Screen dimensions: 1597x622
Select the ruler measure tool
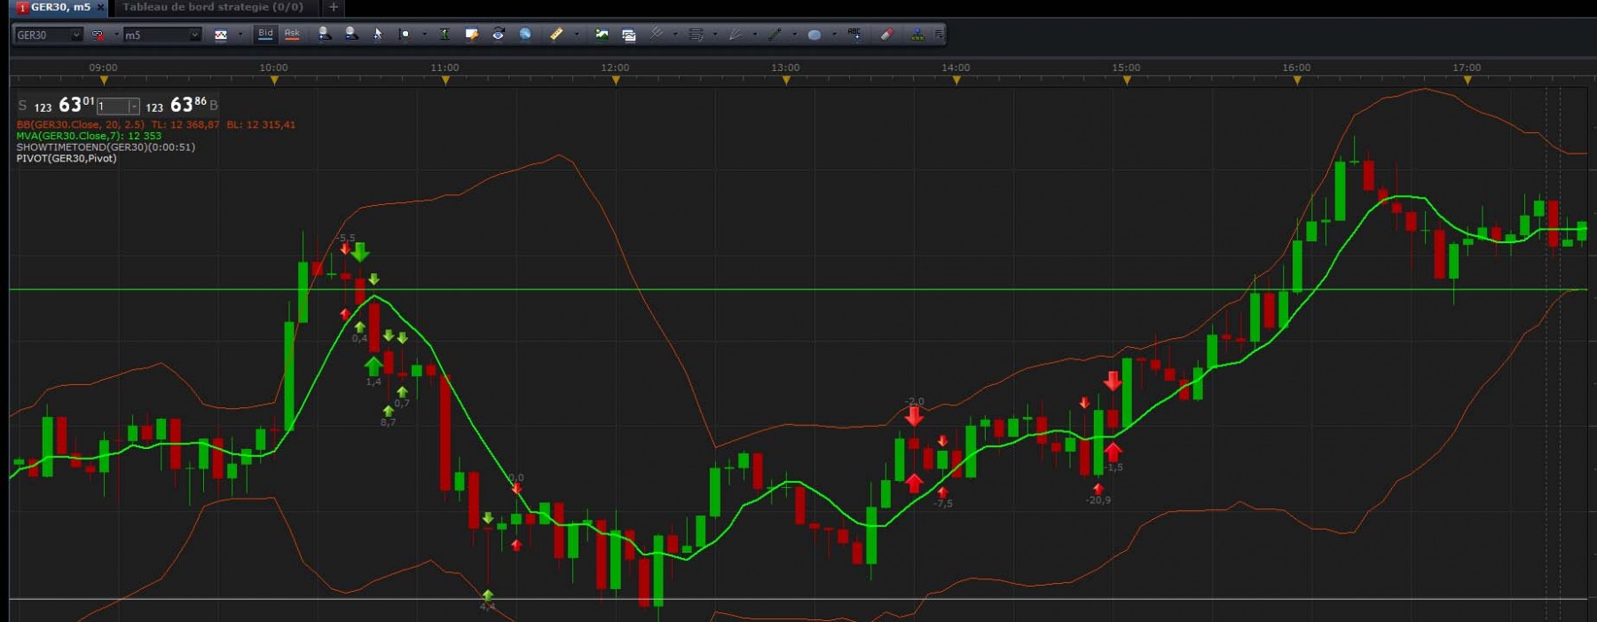coord(556,35)
